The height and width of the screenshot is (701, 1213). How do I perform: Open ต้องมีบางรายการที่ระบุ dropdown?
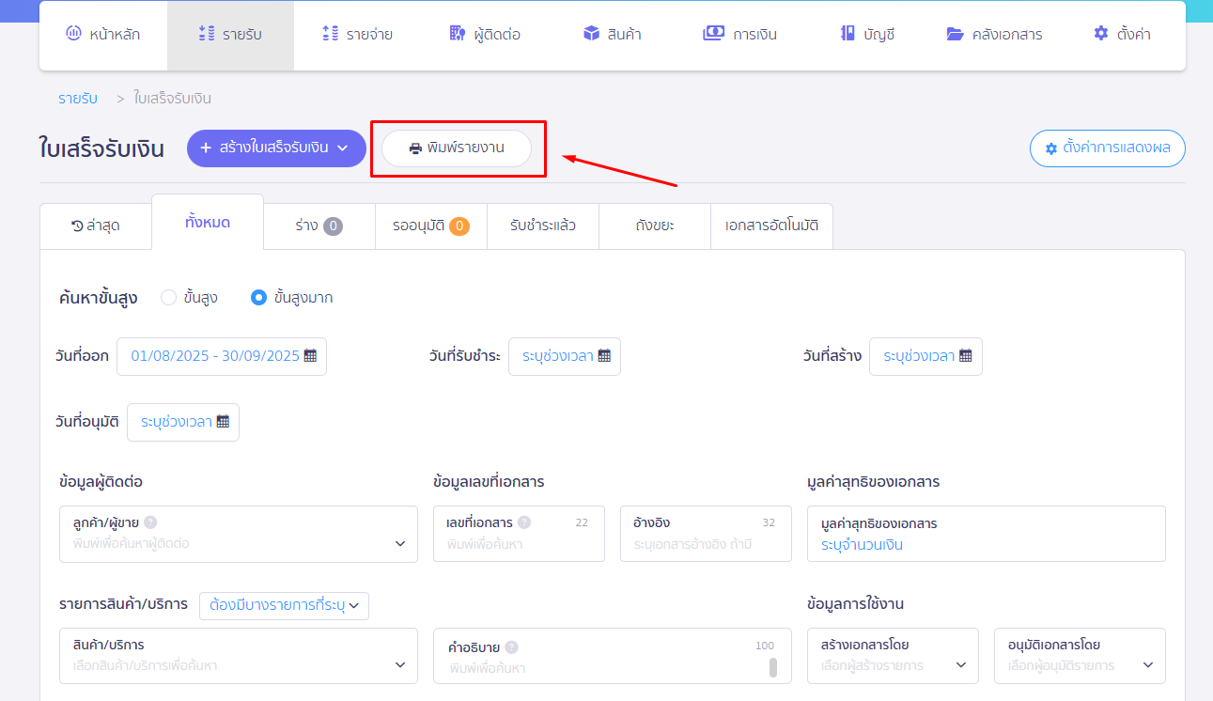tap(284, 606)
